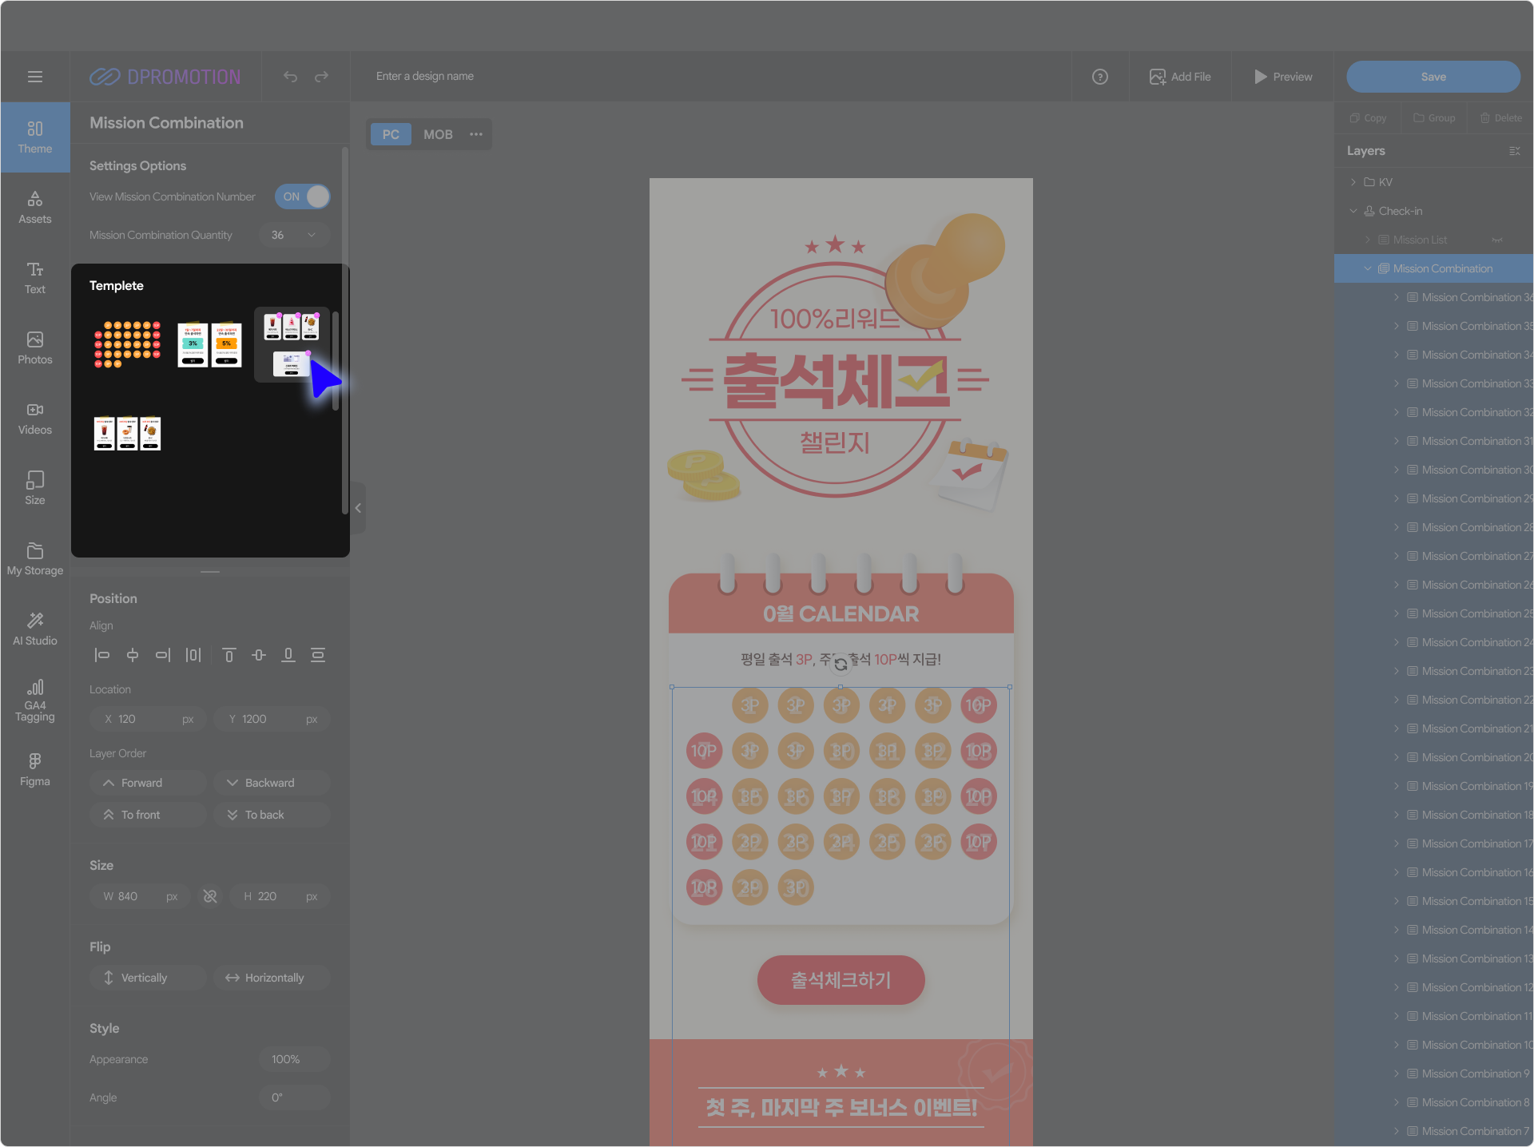Align the selection to the left edge

(101, 655)
